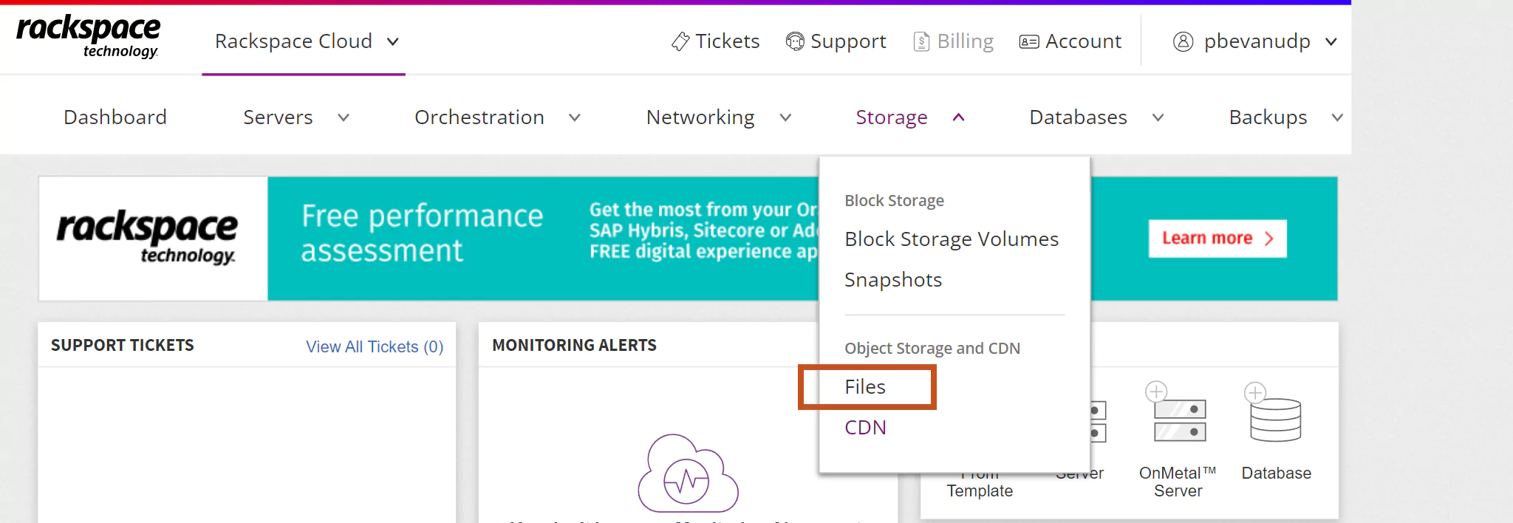Open View All Tickets link
Image resolution: width=1513 pixels, height=523 pixels.
375,346
